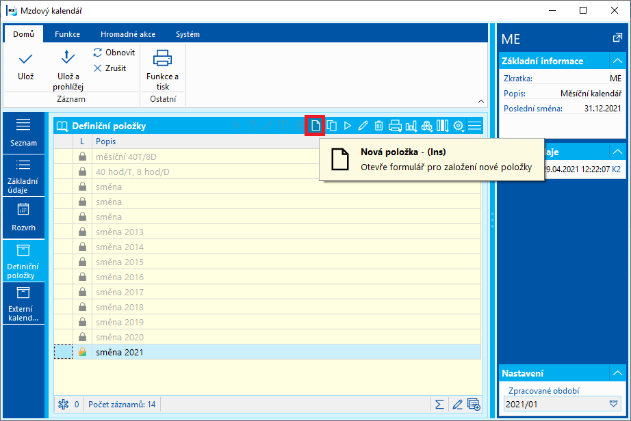Click the Nová položka (new item) icon
Image resolution: width=631 pixels, height=421 pixels.
coord(315,126)
